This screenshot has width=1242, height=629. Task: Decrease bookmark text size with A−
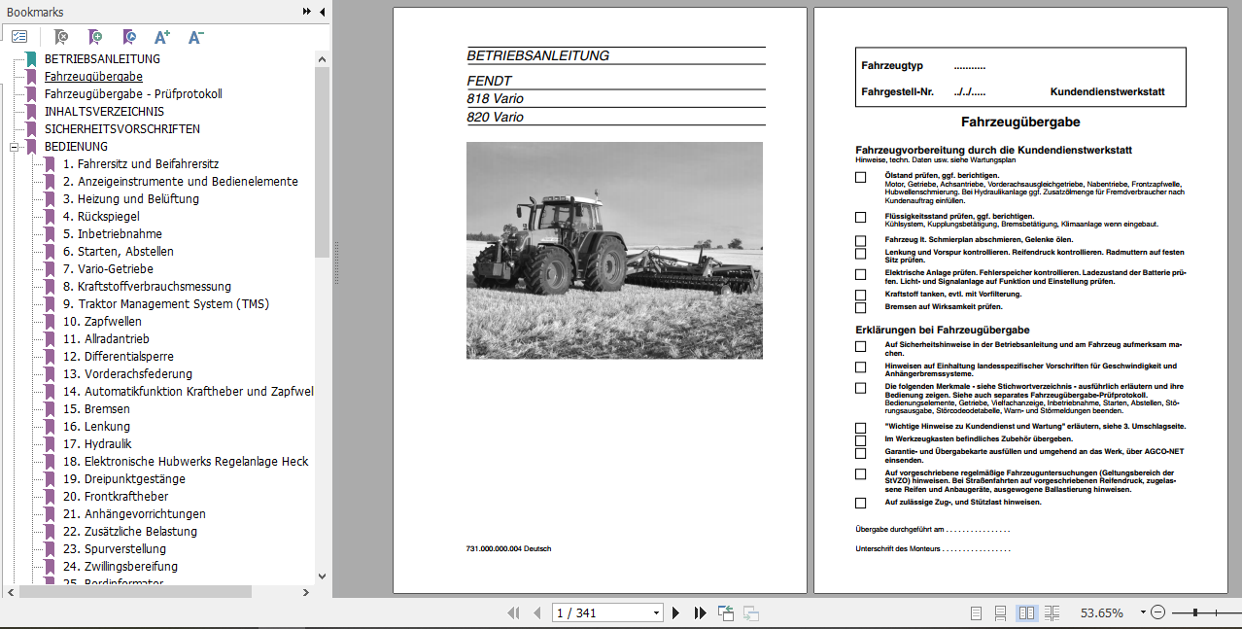[x=195, y=37]
